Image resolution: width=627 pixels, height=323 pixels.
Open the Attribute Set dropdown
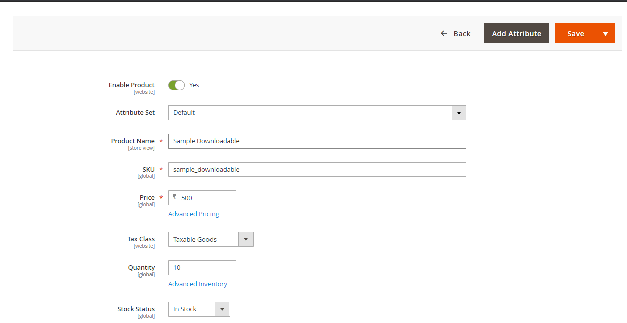317,113
